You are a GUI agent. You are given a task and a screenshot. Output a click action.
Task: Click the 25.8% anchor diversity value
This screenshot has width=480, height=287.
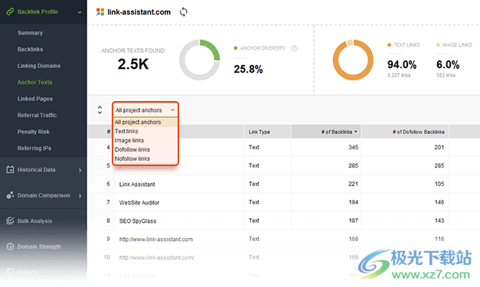pos(248,69)
